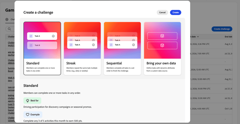Click the End date column header
The image size is (240, 124).
[x=228, y=37]
